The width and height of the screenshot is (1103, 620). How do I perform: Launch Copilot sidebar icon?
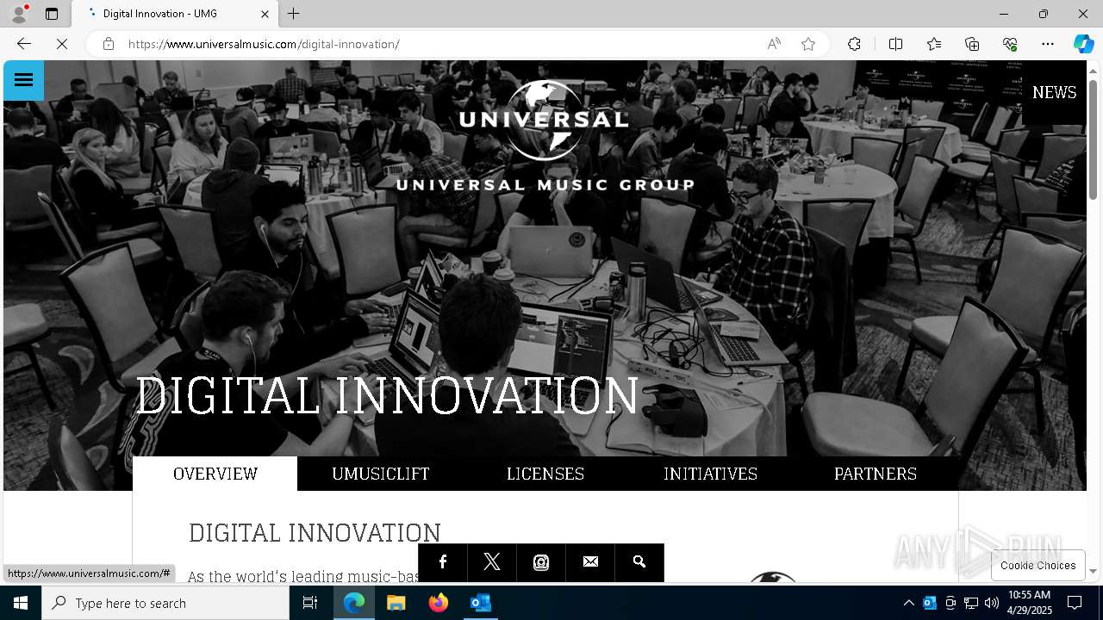(1083, 44)
